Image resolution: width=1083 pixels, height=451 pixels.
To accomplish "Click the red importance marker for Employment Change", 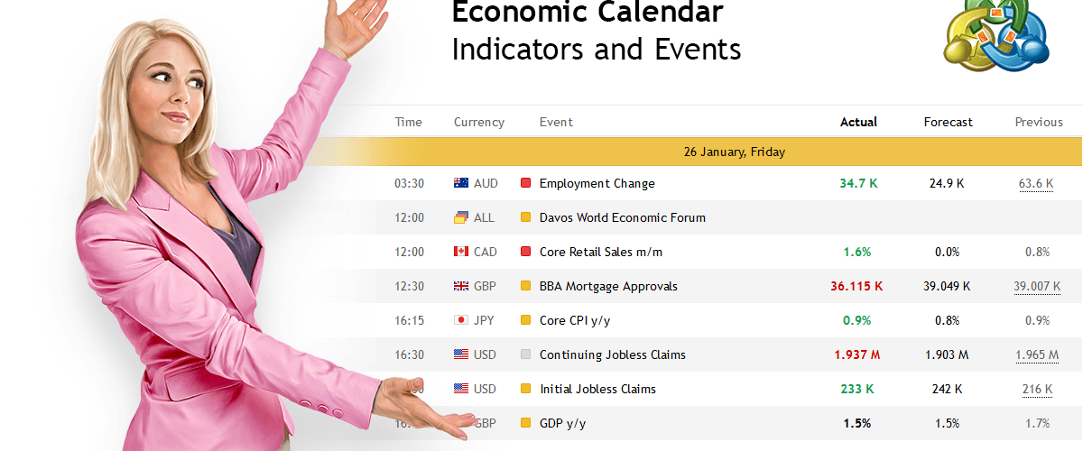I will click(x=526, y=183).
